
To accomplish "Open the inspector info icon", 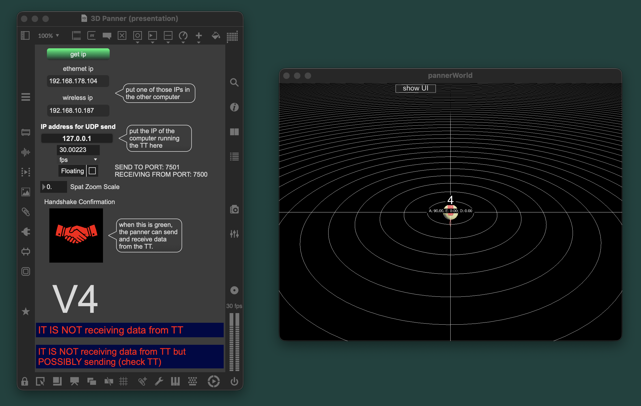I will point(234,107).
